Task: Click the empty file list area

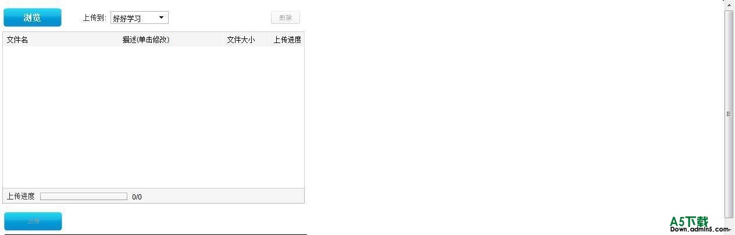Action: [154, 117]
